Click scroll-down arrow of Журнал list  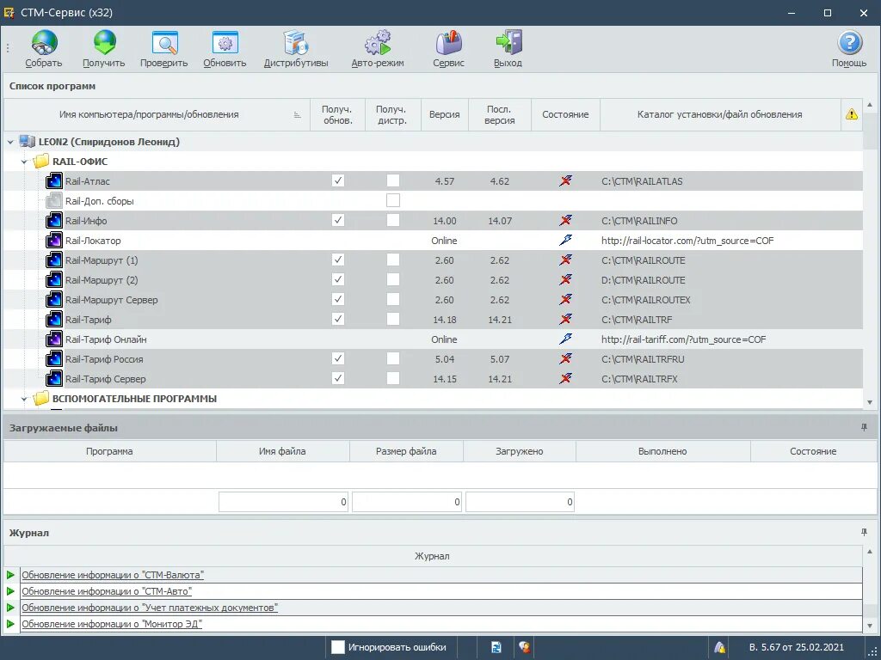(870, 626)
